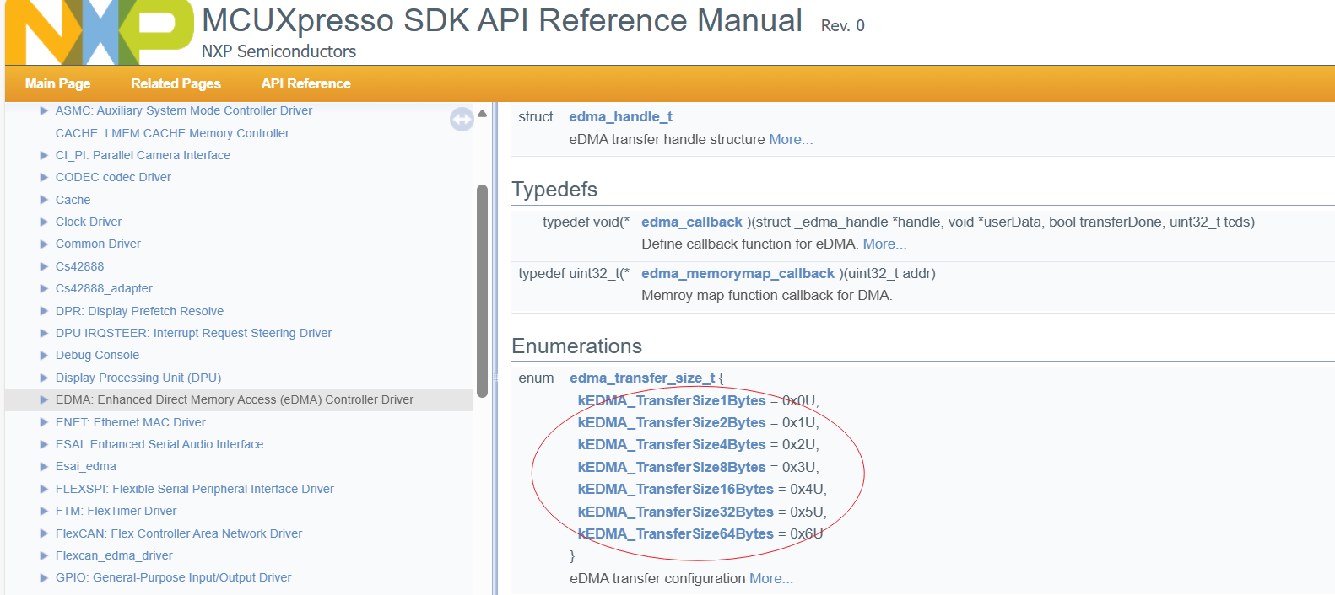Click More after eDMA transfer handle structure
Image resolution: width=1335 pixels, height=595 pixels.
coord(791,139)
